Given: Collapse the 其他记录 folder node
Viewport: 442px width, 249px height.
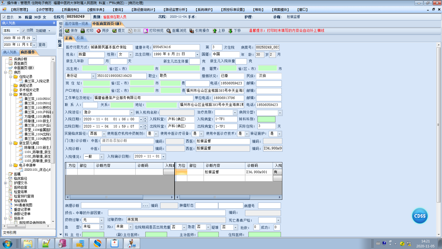Looking at the screenshot, I should [10, 94].
